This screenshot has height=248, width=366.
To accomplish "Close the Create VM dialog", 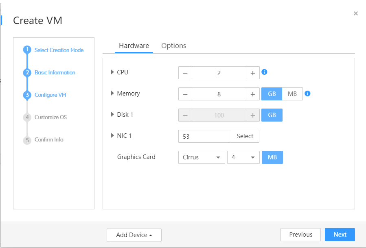I will coord(356,13).
